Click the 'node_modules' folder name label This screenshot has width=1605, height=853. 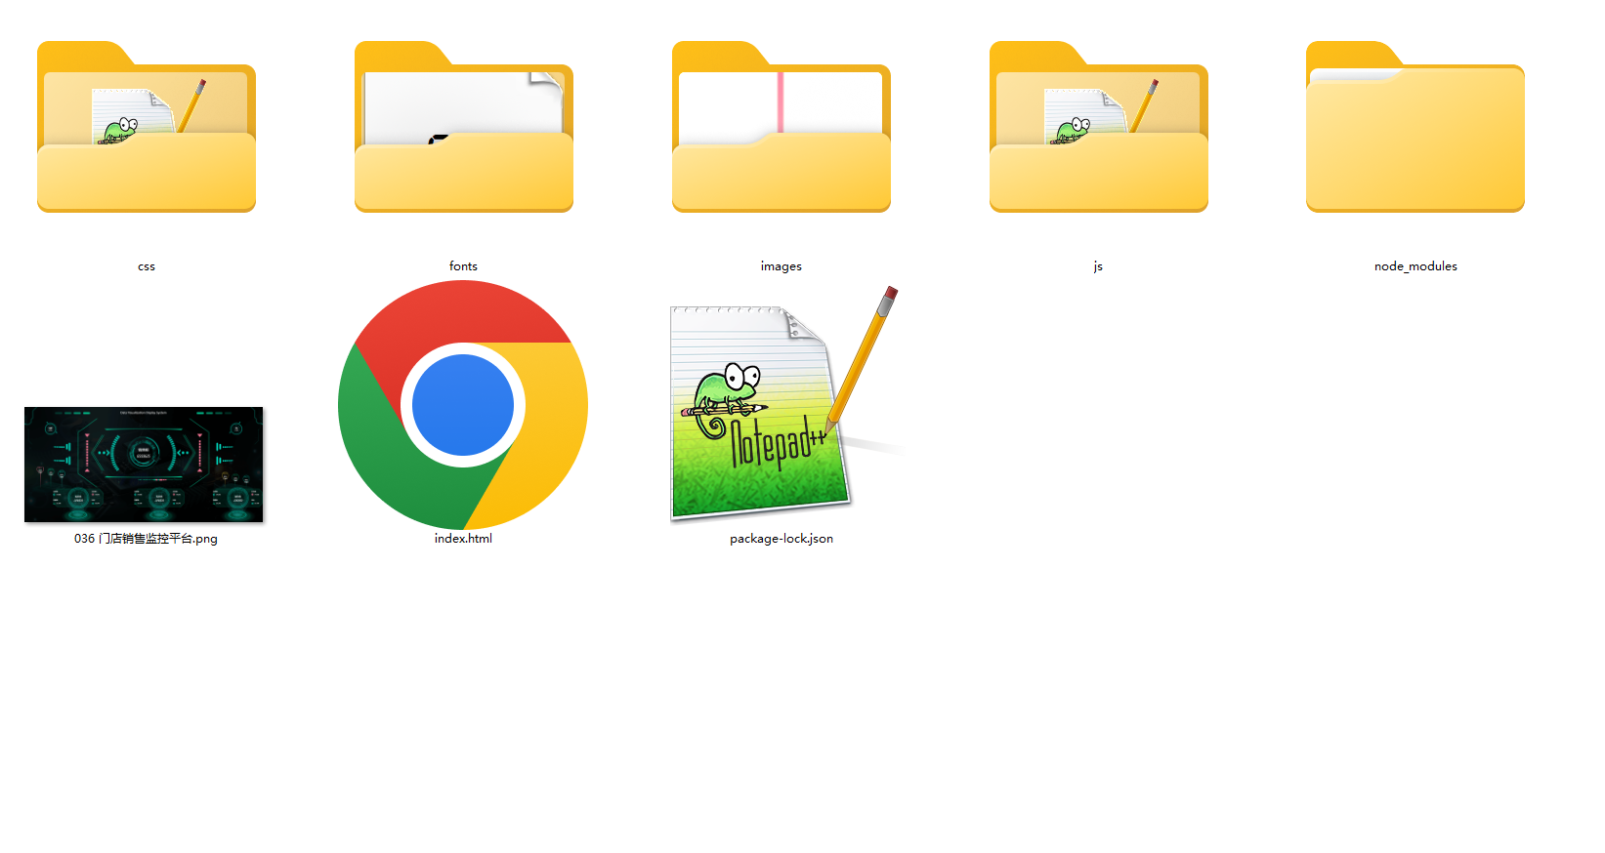1415,266
